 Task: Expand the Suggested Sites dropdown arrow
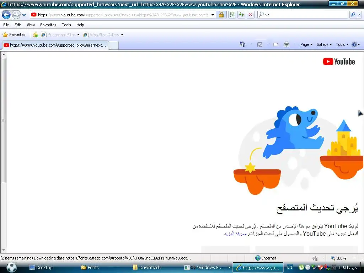click(78, 35)
